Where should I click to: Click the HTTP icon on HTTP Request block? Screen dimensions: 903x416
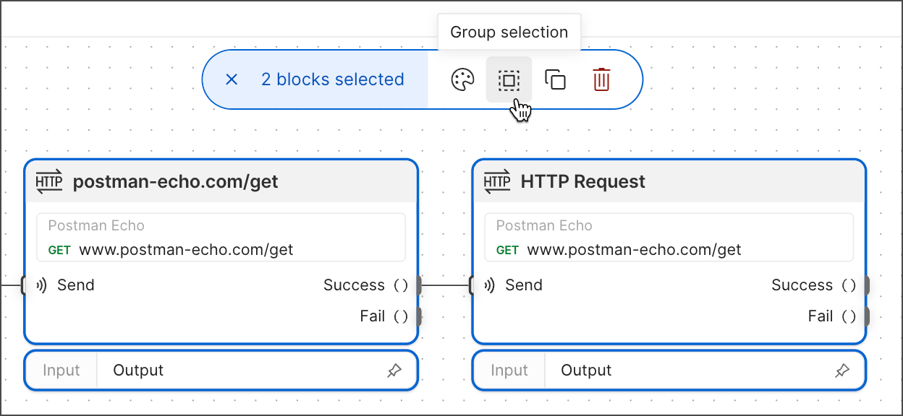click(497, 181)
